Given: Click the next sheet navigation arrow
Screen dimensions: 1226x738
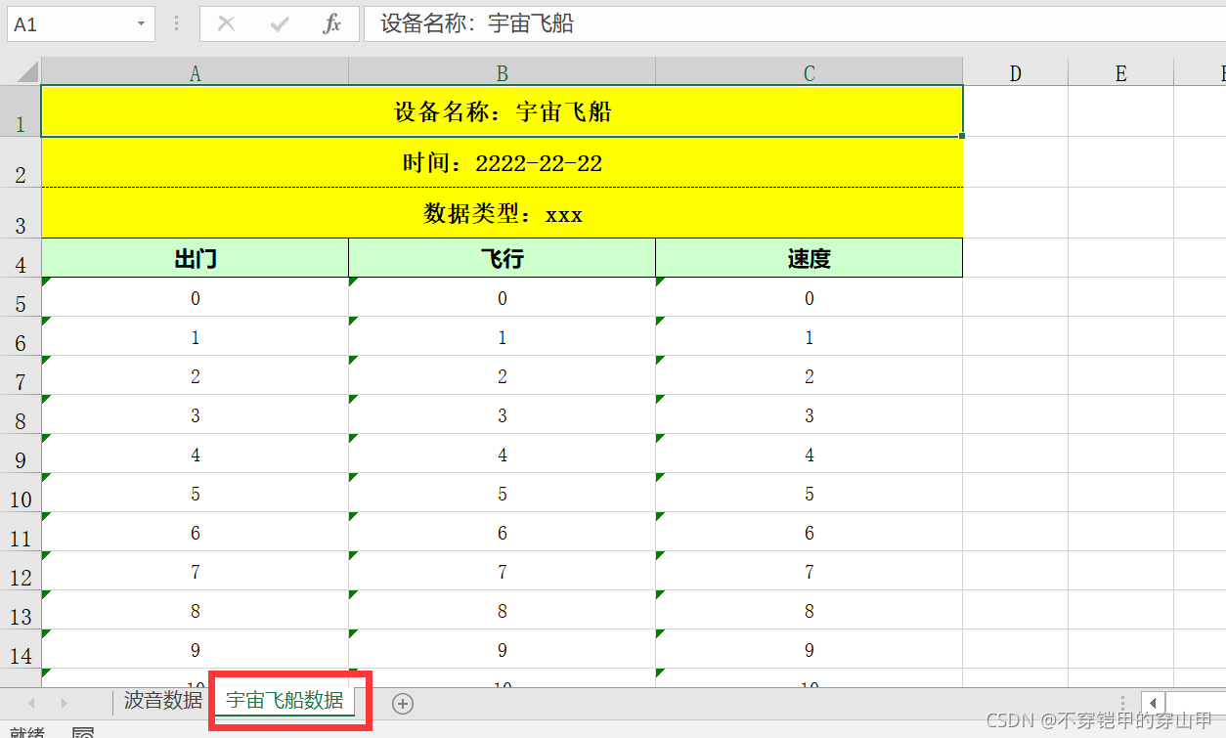Looking at the screenshot, I should pyautogui.click(x=63, y=703).
